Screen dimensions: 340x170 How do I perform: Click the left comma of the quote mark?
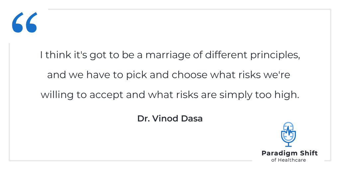click(x=18, y=22)
